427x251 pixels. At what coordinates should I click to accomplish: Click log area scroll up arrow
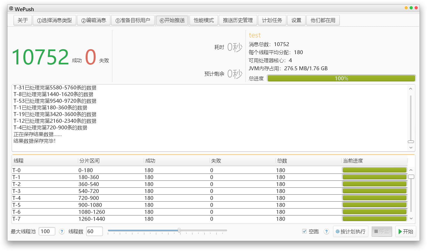[x=411, y=89]
